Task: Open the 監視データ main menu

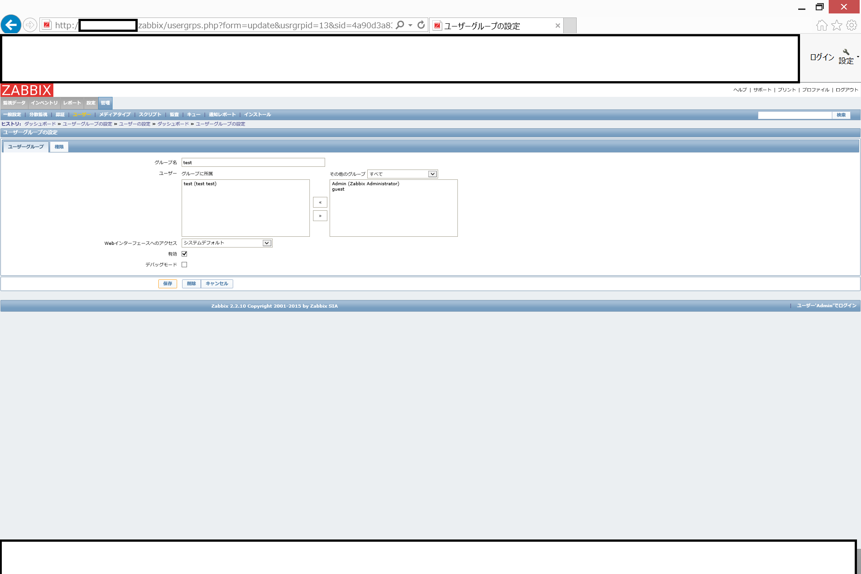Action: point(14,103)
